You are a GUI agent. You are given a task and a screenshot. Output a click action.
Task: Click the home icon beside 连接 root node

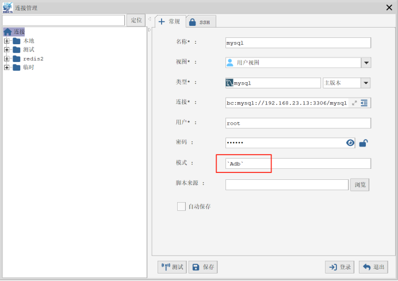pos(7,32)
